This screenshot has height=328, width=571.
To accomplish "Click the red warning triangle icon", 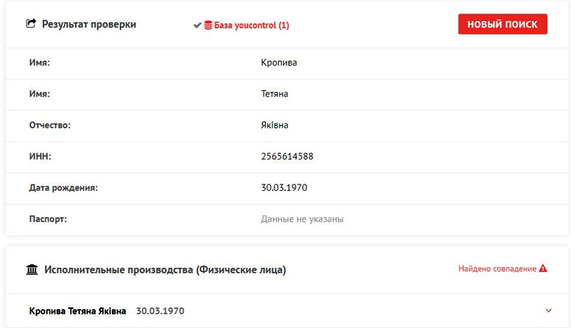I will click(543, 269).
